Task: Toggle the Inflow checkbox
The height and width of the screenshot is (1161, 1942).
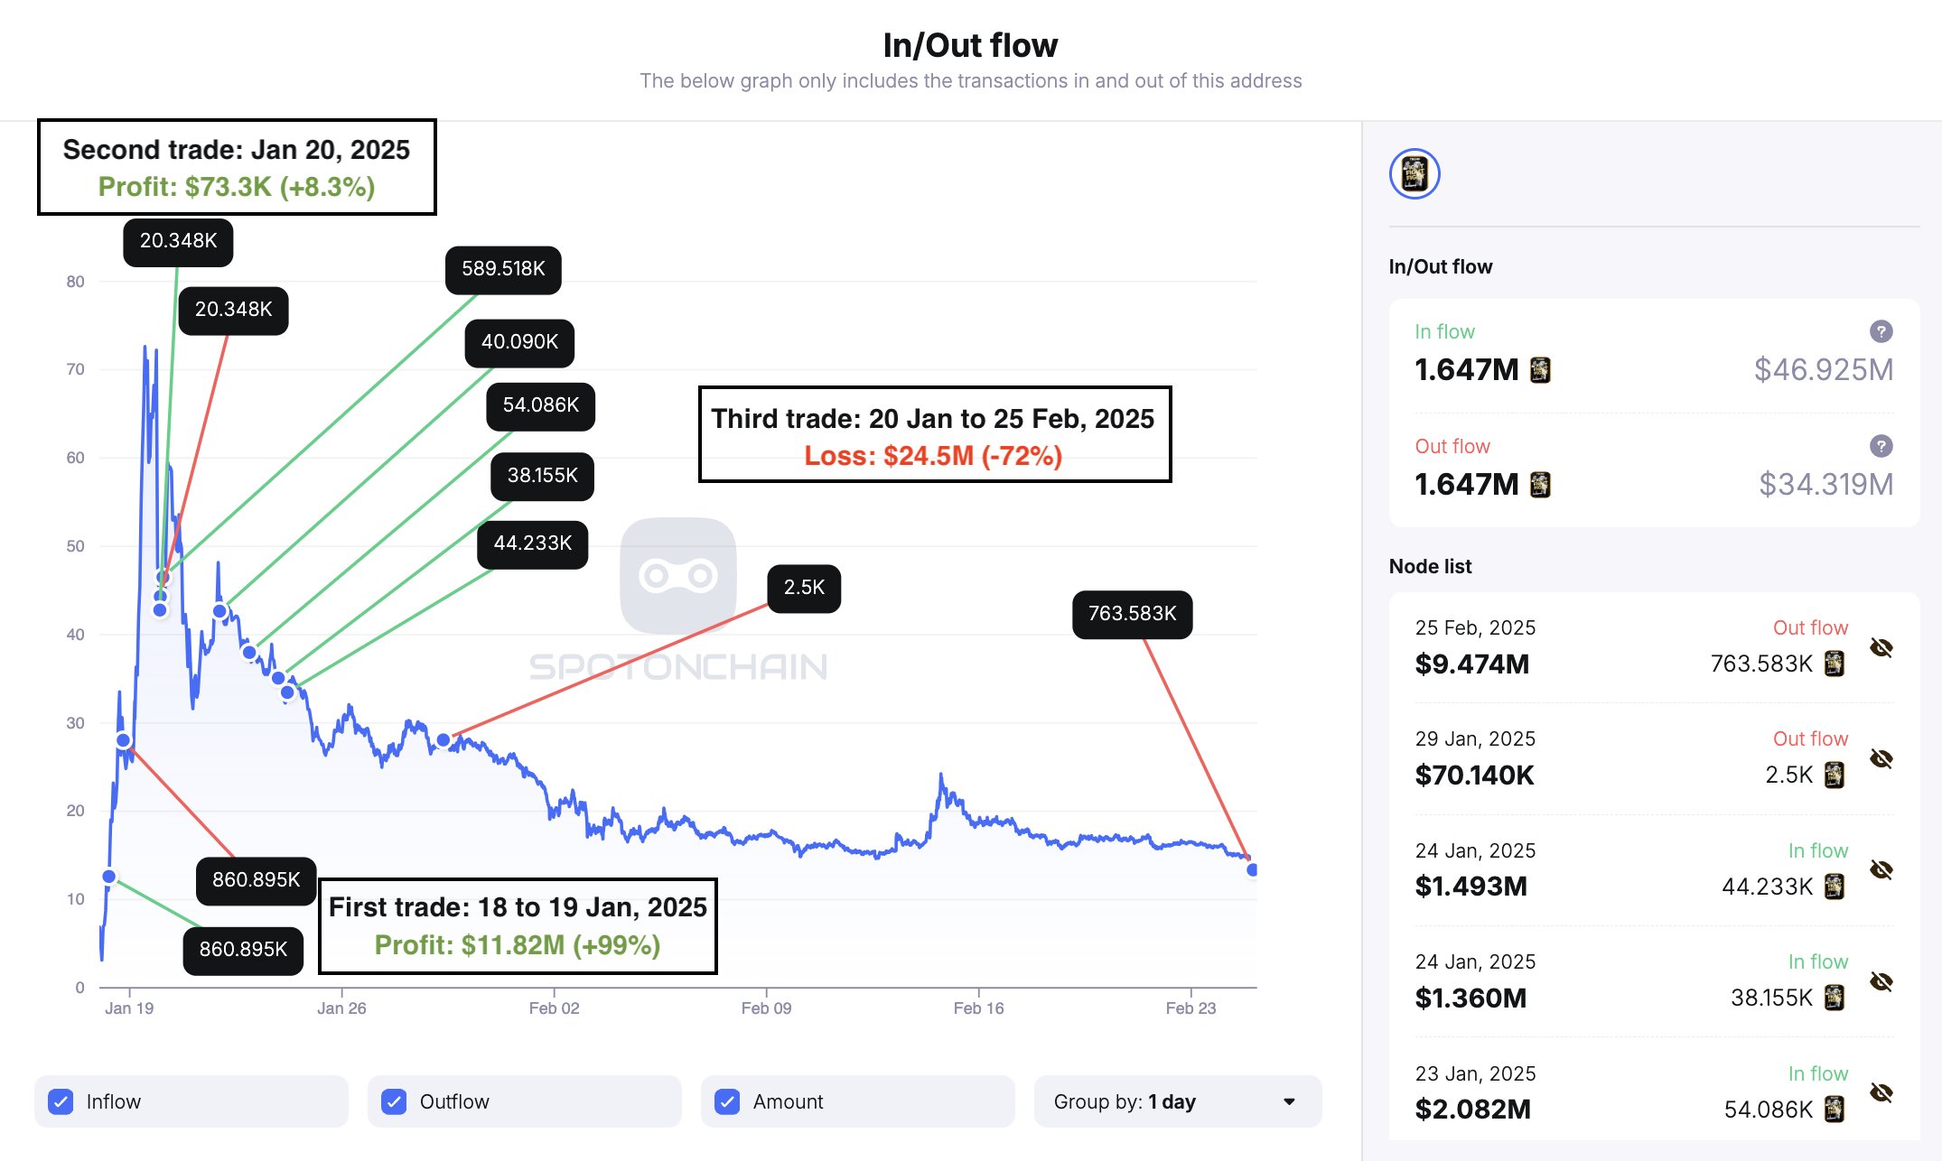Action: [x=61, y=1101]
